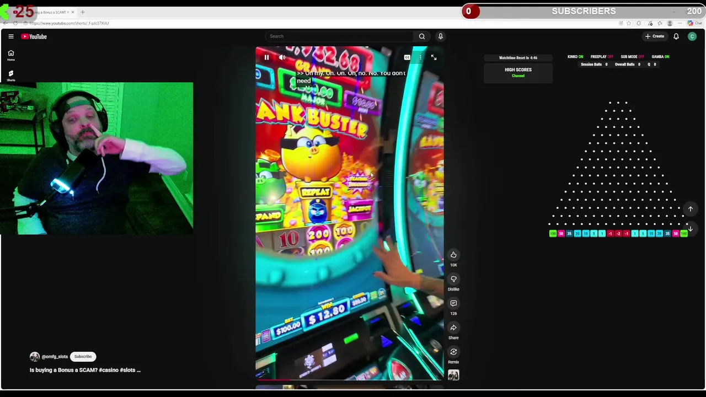Start voice search with the microphone
706x397 pixels.
441,36
